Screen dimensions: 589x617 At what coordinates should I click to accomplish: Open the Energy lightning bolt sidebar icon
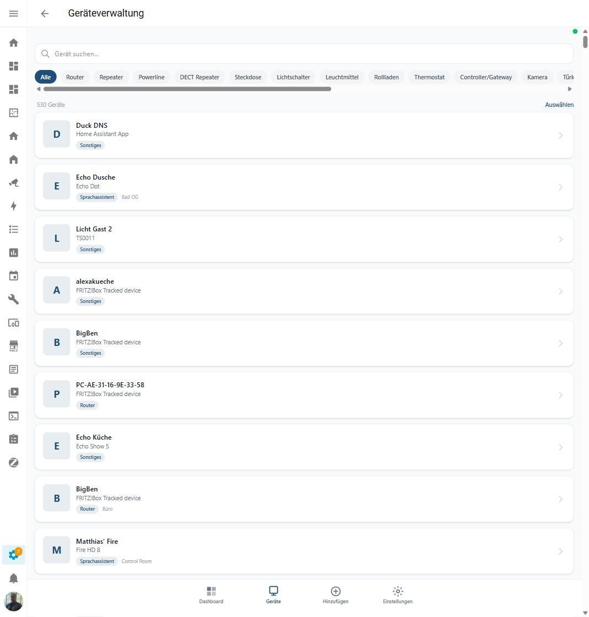click(x=14, y=206)
